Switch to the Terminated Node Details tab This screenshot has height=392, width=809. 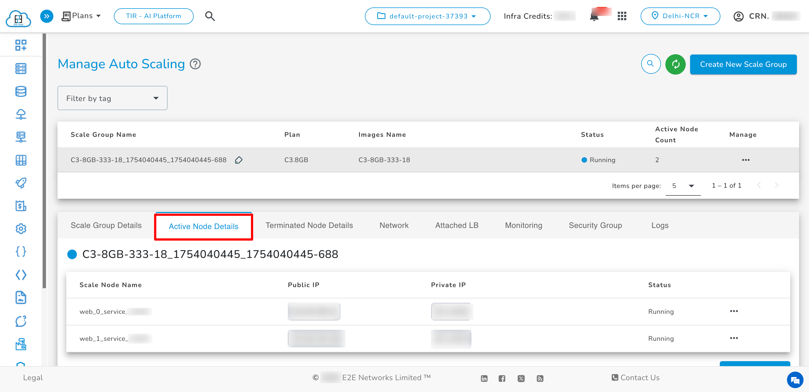point(309,225)
